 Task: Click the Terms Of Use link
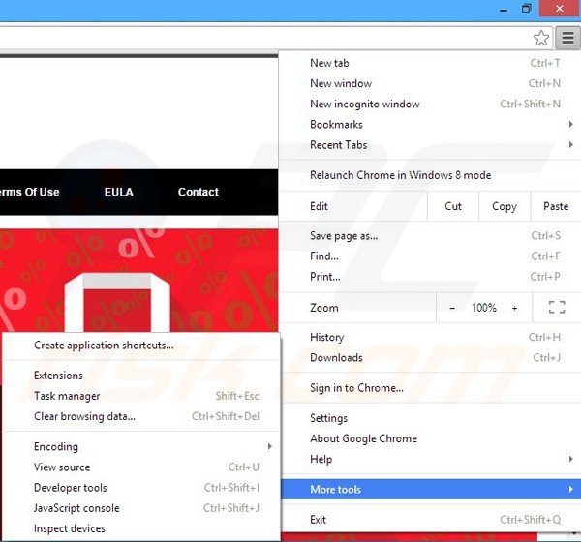(29, 192)
